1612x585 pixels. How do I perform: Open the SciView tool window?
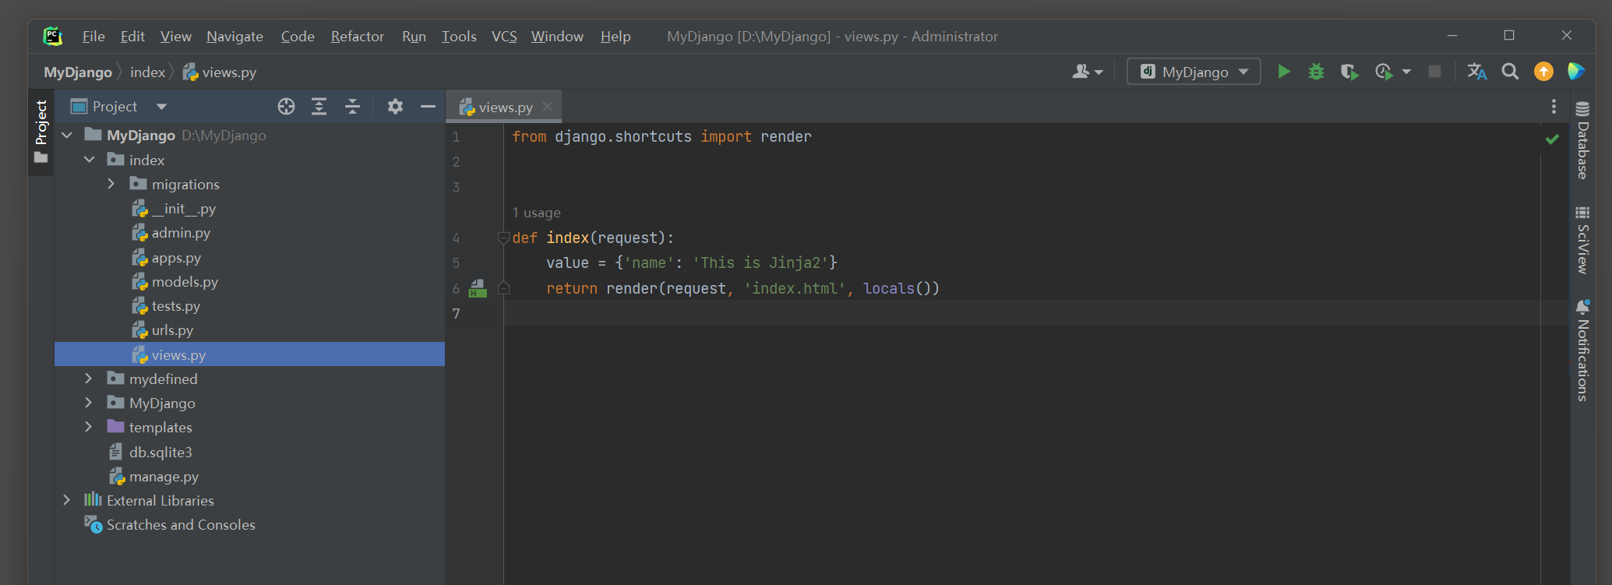click(1582, 239)
